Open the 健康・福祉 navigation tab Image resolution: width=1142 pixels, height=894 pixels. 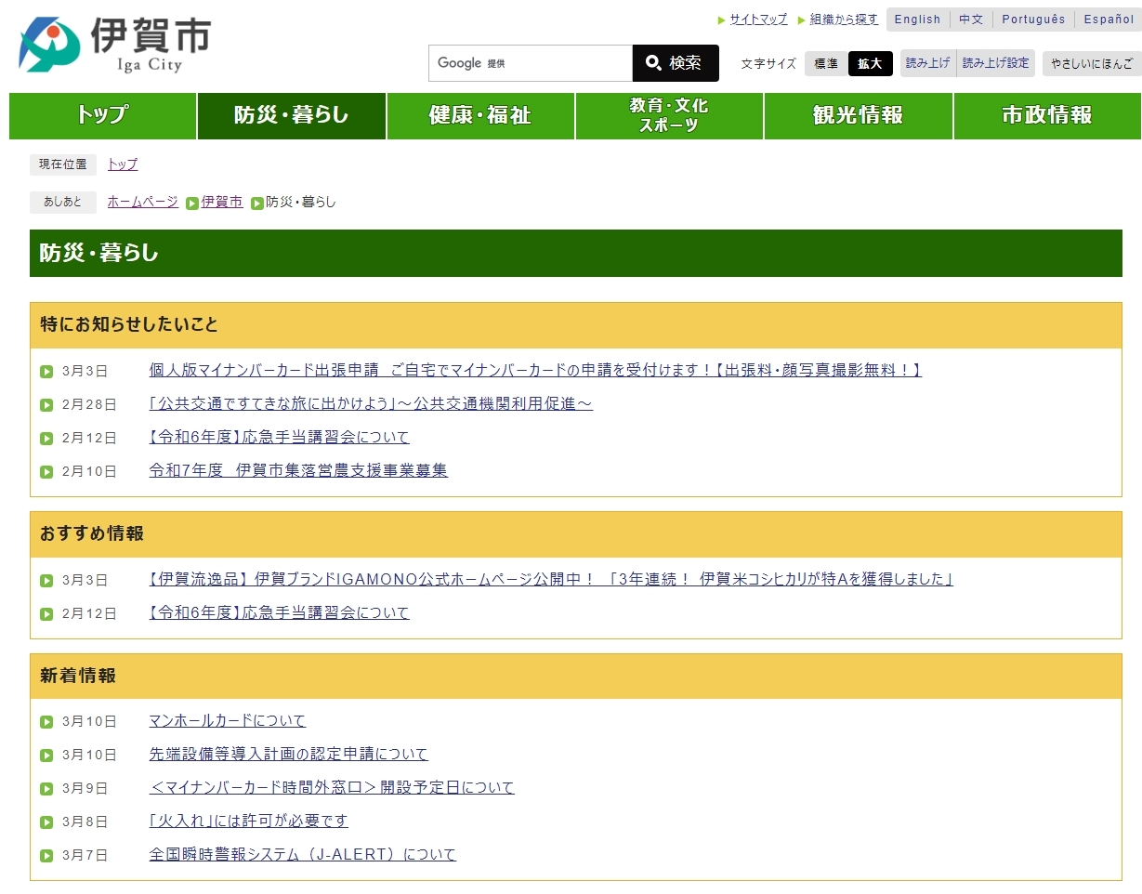point(479,115)
